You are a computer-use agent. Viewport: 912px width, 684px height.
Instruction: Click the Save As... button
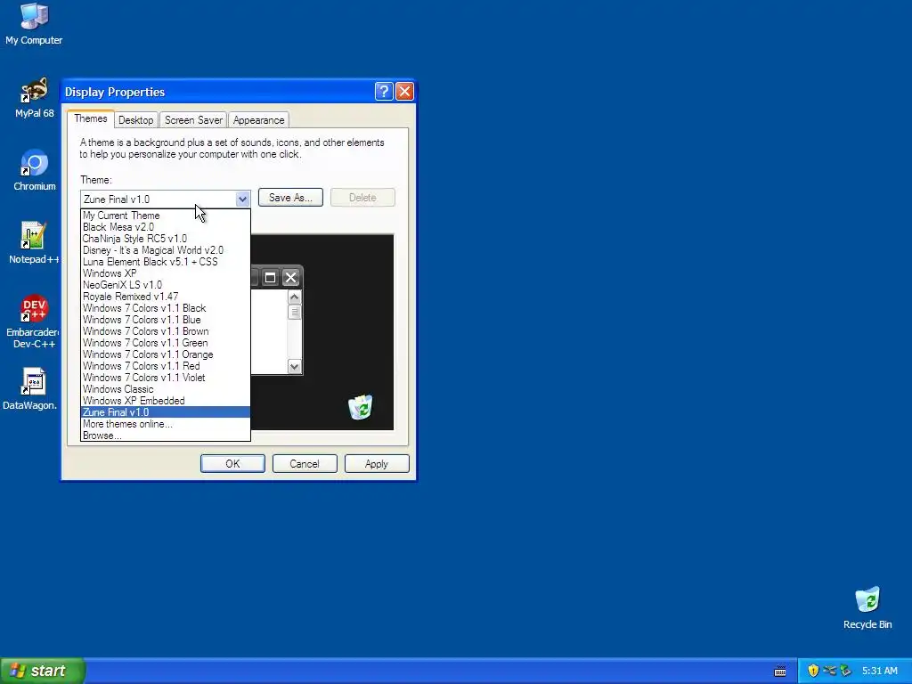point(290,198)
